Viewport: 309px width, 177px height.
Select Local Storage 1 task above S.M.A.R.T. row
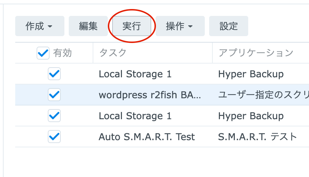click(x=135, y=116)
